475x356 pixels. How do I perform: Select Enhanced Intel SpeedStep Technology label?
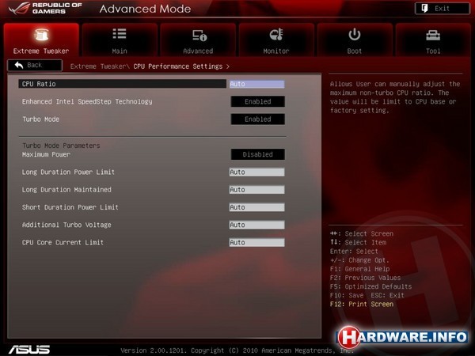[87, 102]
